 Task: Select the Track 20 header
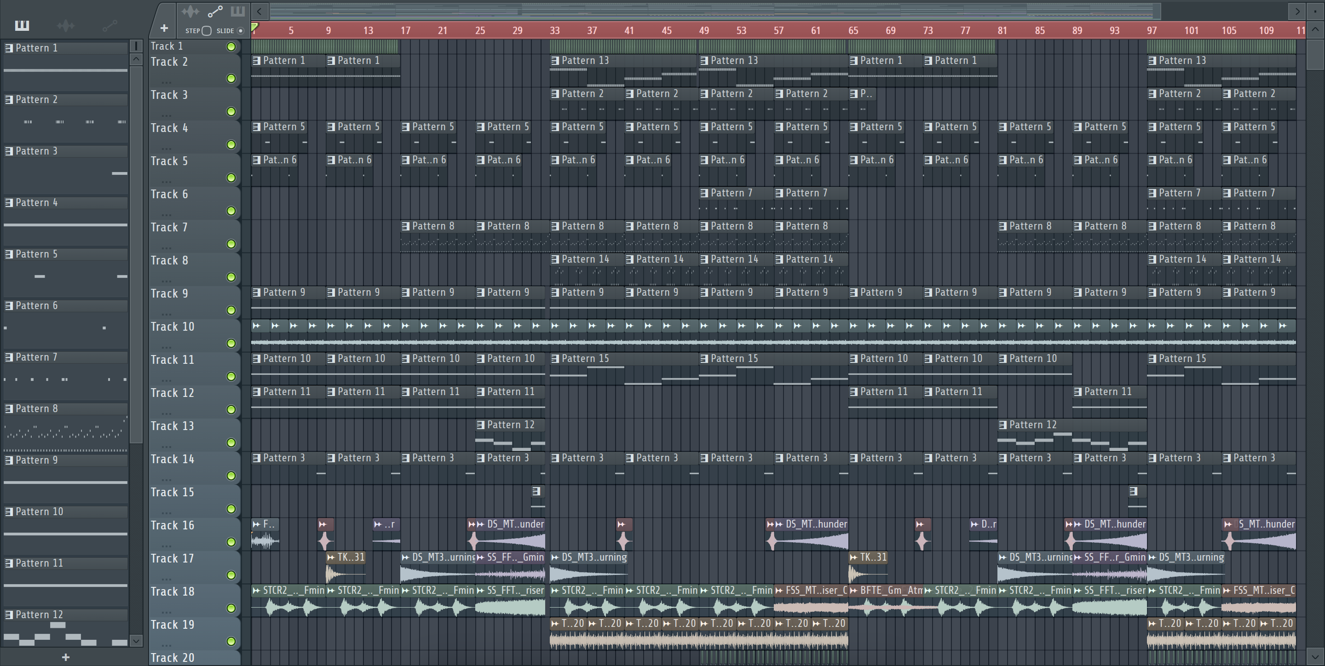click(x=195, y=658)
